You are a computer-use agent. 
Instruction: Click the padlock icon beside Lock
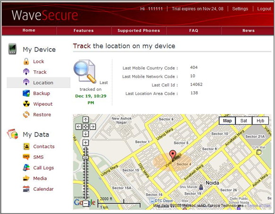click(x=26, y=61)
